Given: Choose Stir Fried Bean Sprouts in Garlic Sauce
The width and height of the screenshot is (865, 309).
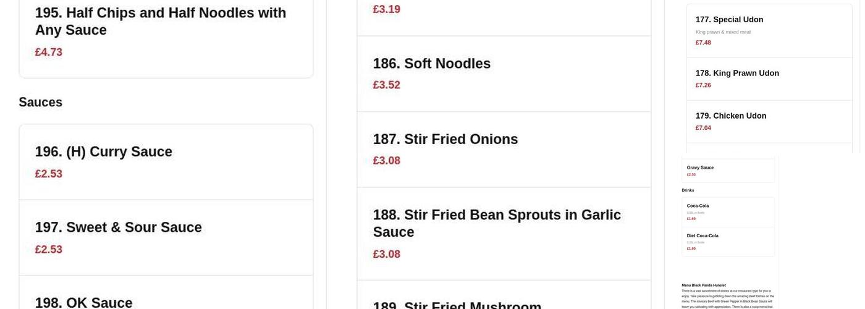Looking at the screenshot, I should 497,223.
